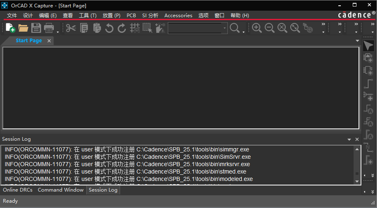
Task: Click the Place Wire tool icon
Action: click(368, 84)
